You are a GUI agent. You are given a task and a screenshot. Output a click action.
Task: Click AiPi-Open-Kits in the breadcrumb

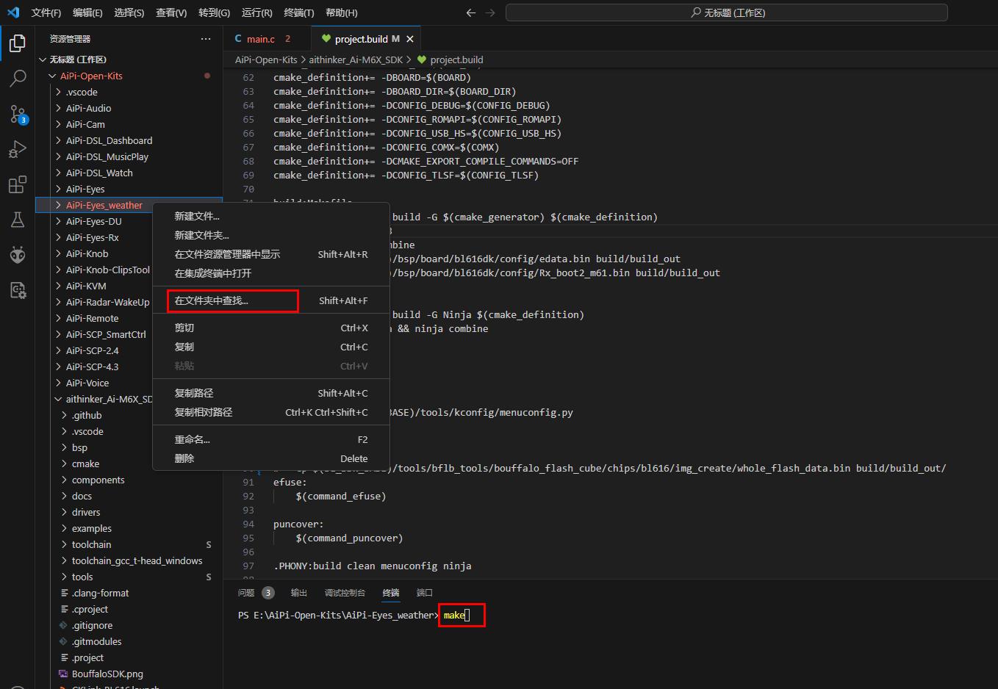click(266, 59)
